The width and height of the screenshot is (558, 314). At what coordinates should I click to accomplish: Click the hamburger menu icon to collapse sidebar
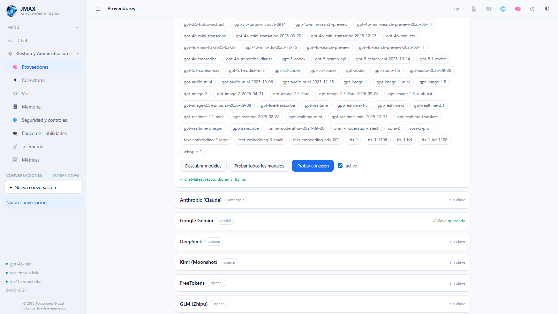click(x=98, y=9)
